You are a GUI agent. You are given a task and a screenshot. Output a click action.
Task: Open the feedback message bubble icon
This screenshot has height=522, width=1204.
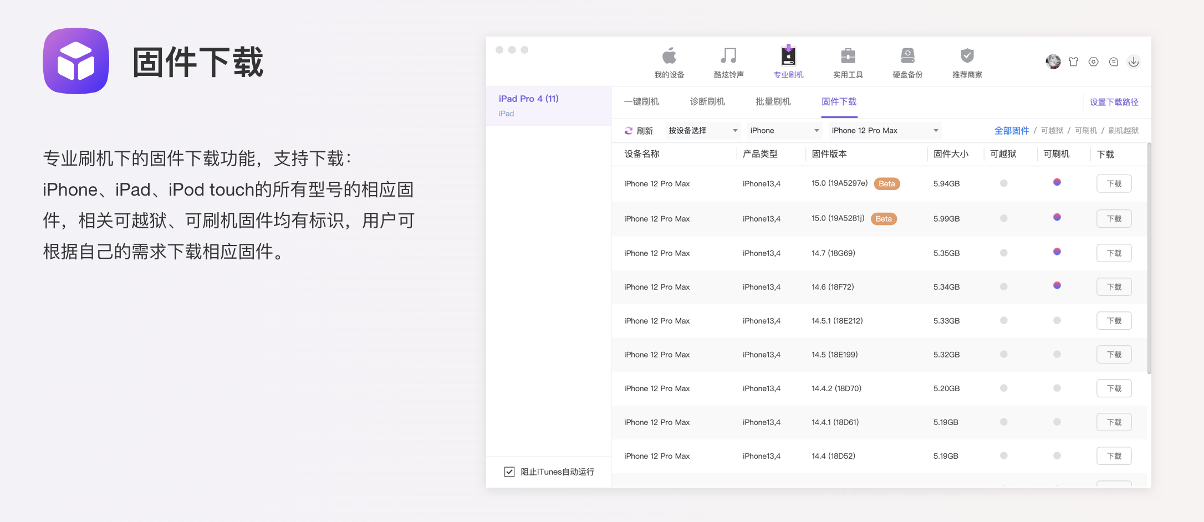[1114, 62]
